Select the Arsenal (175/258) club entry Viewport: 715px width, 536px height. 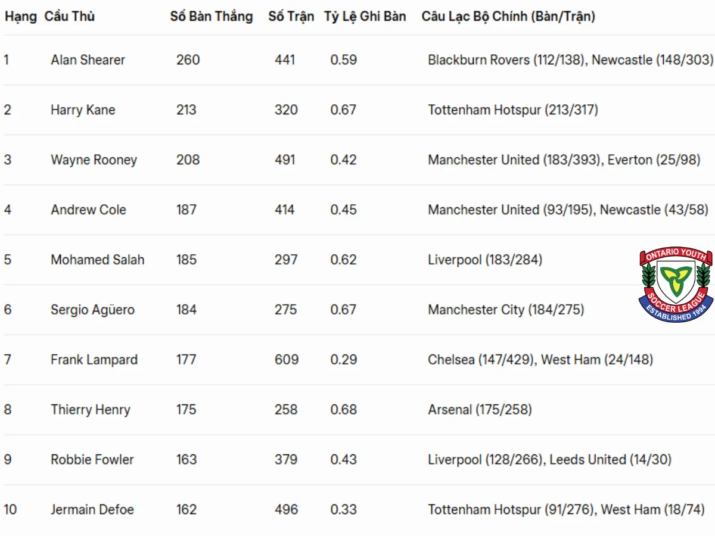(x=480, y=410)
